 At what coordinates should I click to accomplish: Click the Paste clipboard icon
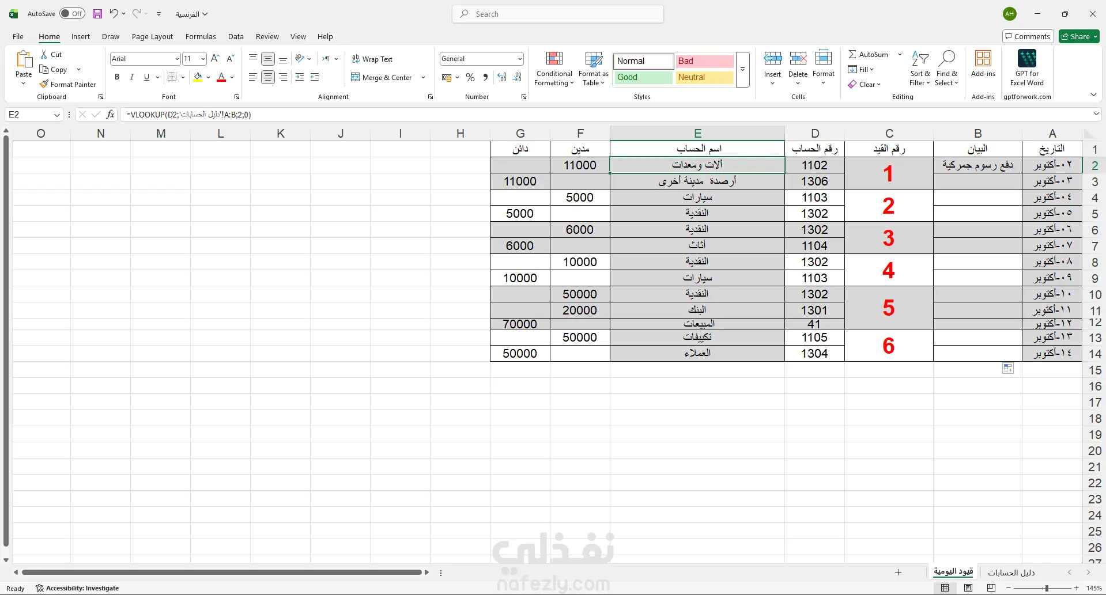click(24, 59)
